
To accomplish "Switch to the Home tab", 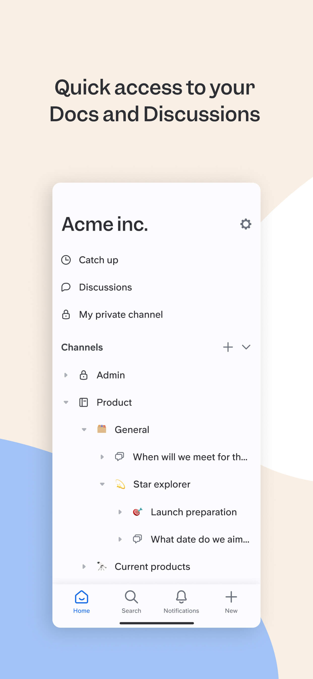I will [82, 602].
